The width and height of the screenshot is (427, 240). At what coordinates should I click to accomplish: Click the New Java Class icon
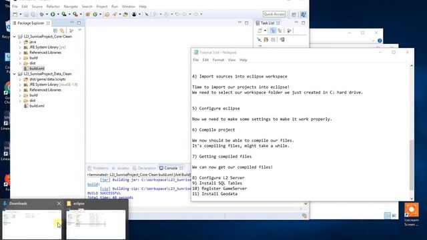[95, 14]
